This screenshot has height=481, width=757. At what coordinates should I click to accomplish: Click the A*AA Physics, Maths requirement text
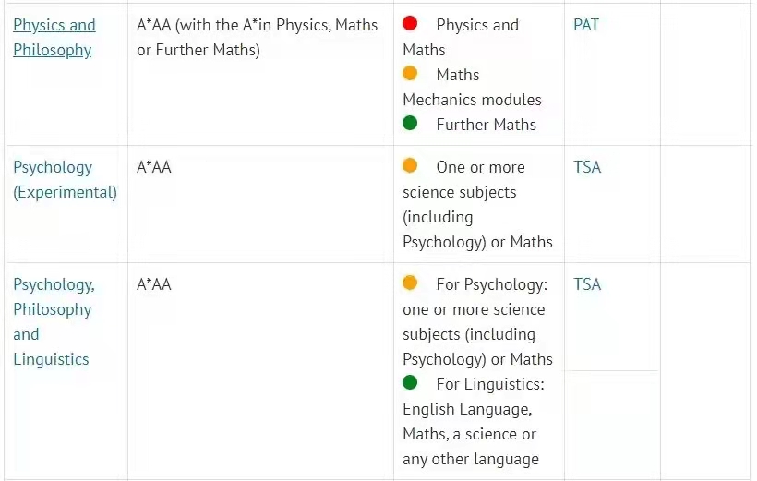click(x=257, y=37)
